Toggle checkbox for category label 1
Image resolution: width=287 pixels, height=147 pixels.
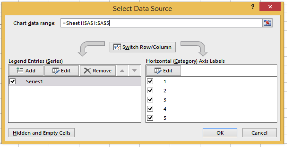point(150,81)
